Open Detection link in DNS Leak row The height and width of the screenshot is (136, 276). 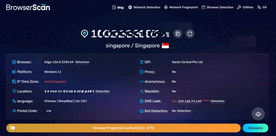click(x=218, y=101)
